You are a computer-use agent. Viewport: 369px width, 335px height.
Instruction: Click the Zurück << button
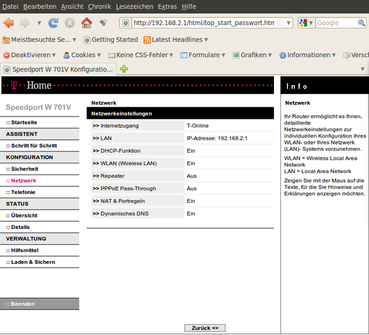click(x=205, y=328)
